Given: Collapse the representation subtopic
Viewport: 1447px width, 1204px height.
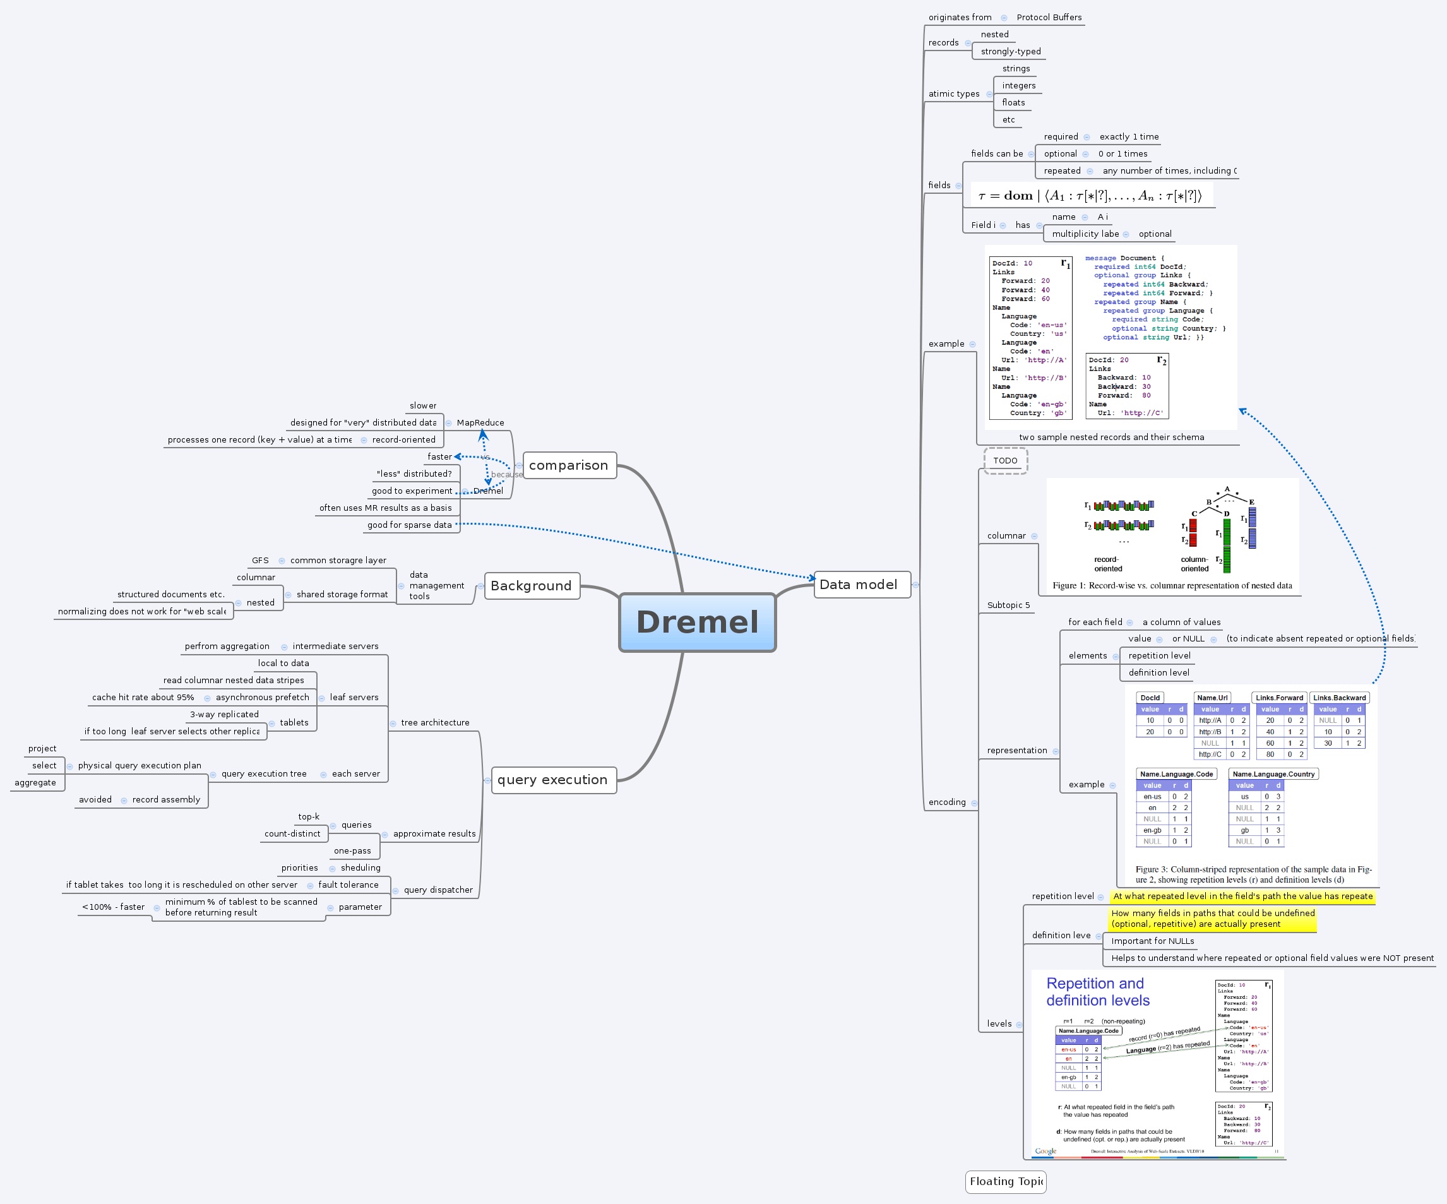Looking at the screenshot, I should [1056, 751].
